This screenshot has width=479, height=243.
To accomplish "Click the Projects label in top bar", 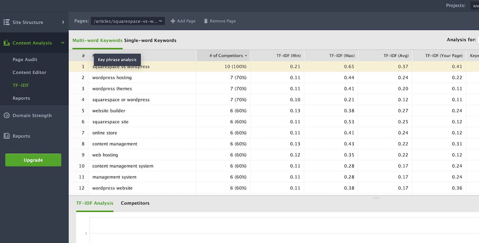I will point(455,5).
